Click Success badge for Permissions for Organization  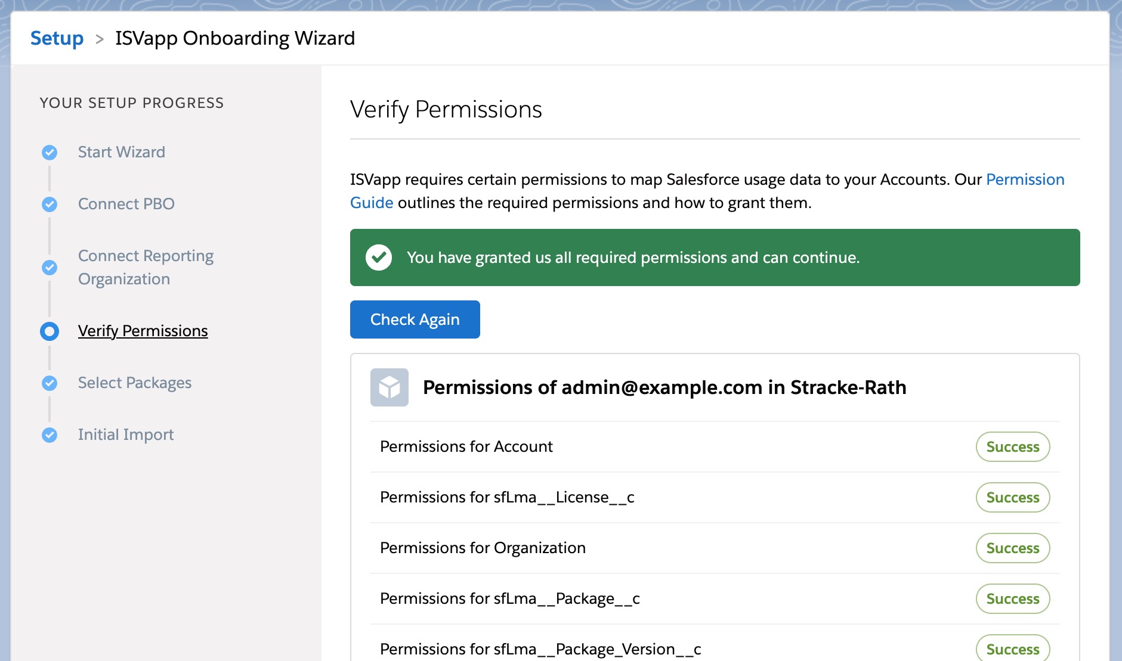(x=1013, y=548)
